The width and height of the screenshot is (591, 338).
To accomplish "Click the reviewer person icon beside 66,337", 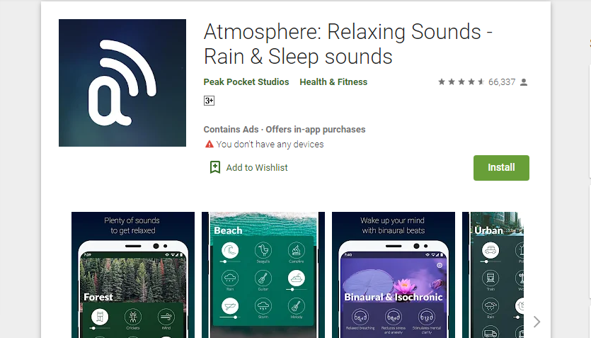I will tap(524, 82).
